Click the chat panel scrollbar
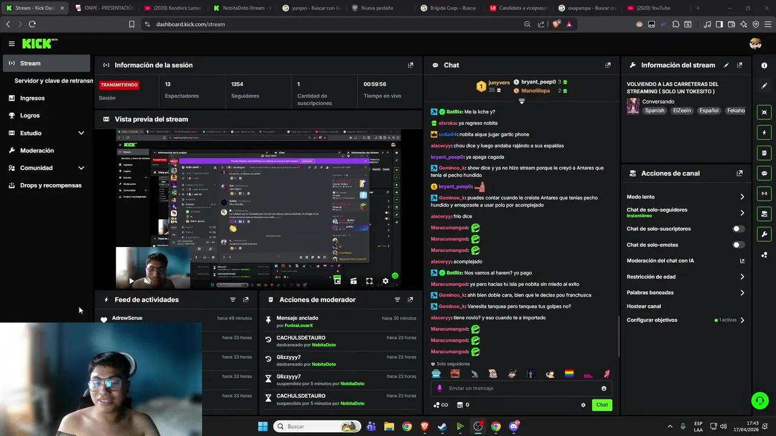 click(x=618, y=336)
